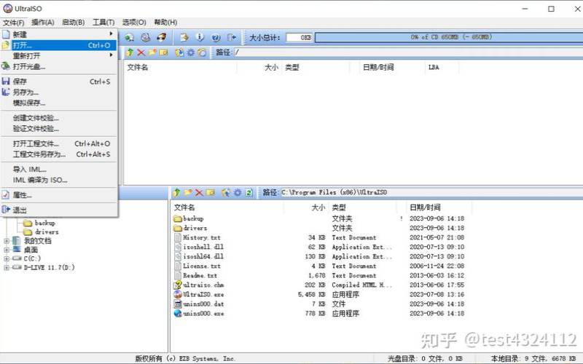Click the round info (i) toolbar icon
The image size is (583, 364).
(x=200, y=38)
